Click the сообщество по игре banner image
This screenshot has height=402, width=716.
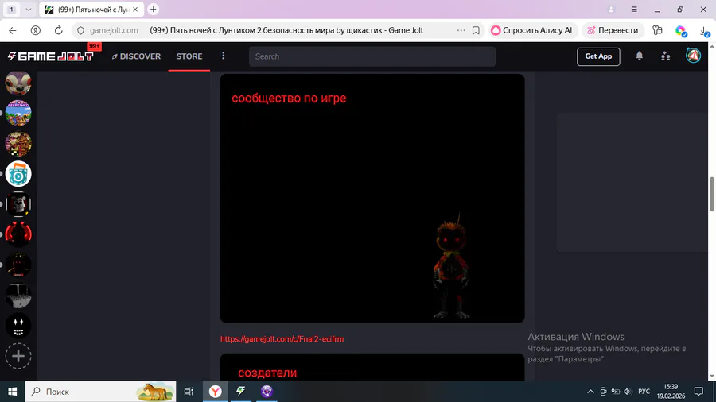pos(372,199)
